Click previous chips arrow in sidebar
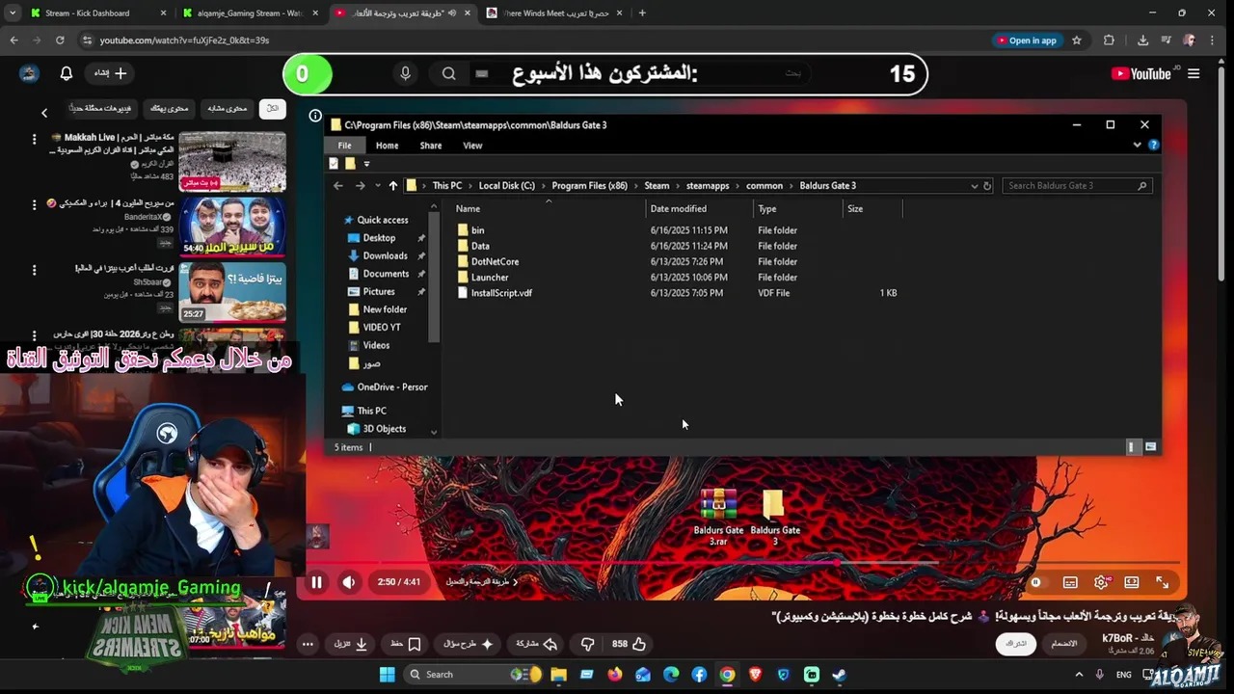This screenshot has height=694, width=1234. [43, 113]
